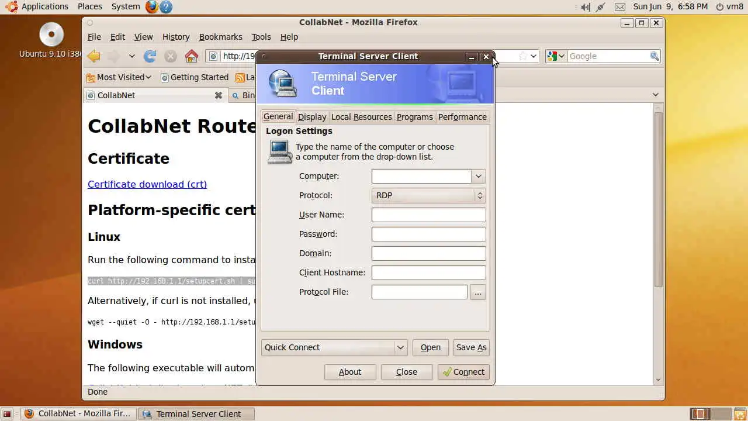This screenshot has height=421, width=748.
Task: Open the Protocol RDP selector
Action: tap(428, 195)
